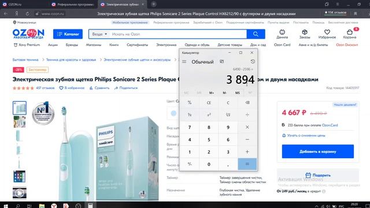The width and height of the screenshot is (370, 208).
Task: Open Акции menu item
Action: [53, 45]
